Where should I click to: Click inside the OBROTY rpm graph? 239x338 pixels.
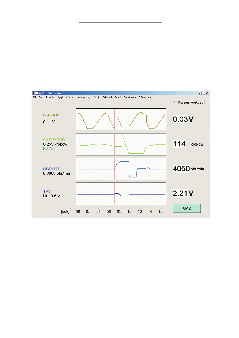point(121,169)
